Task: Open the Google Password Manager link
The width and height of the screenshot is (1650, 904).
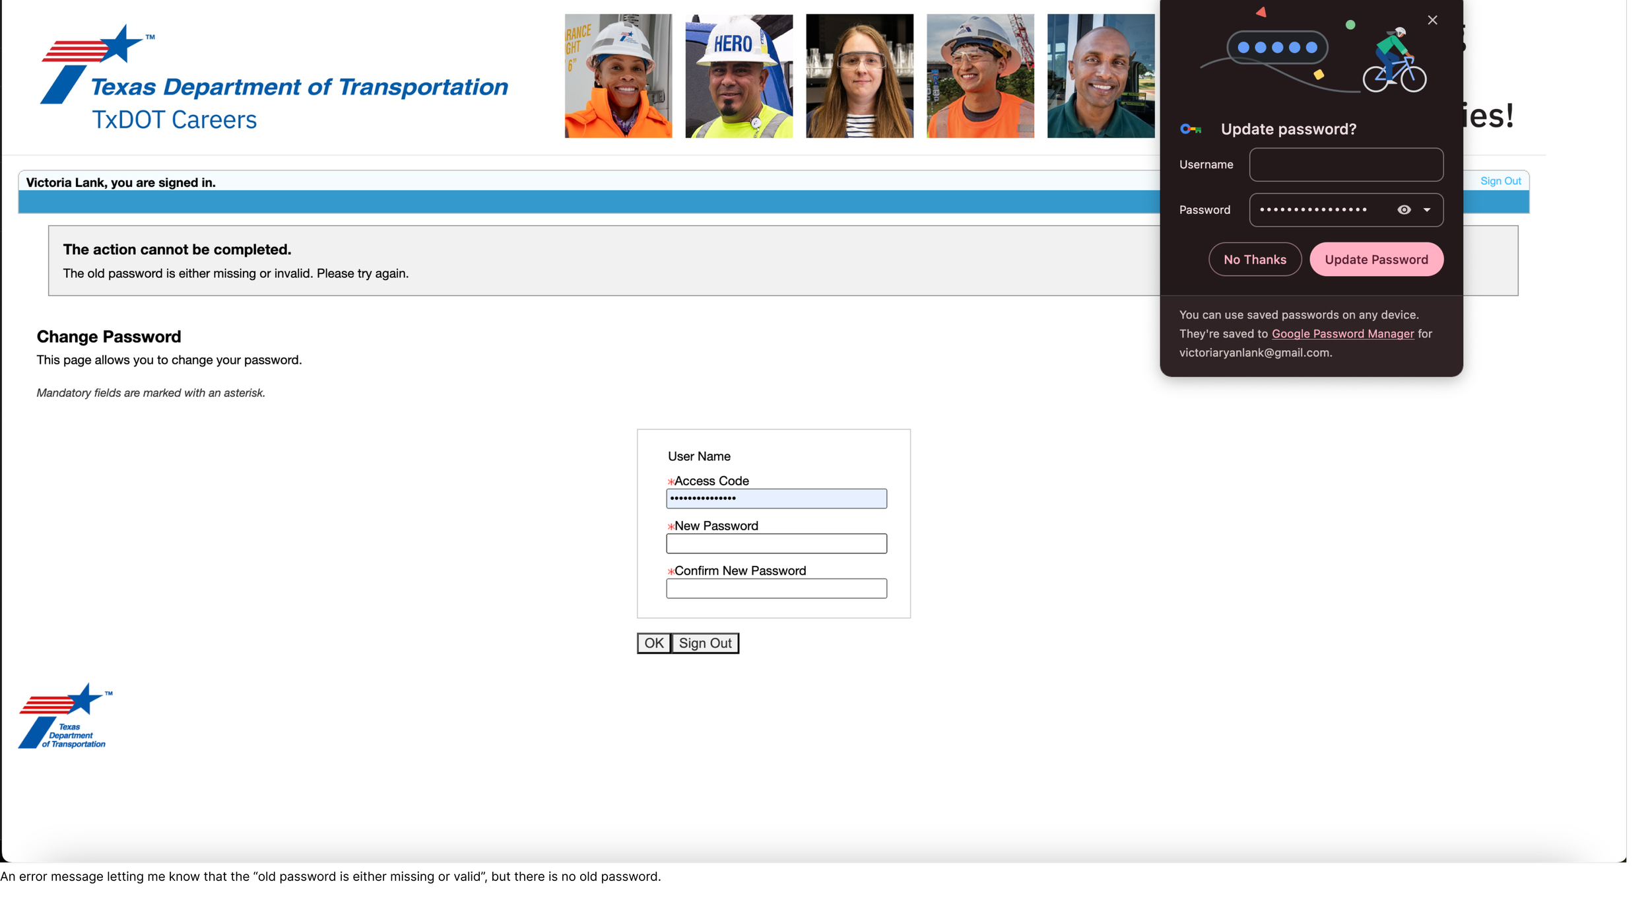Action: click(x=1342, y=334)
